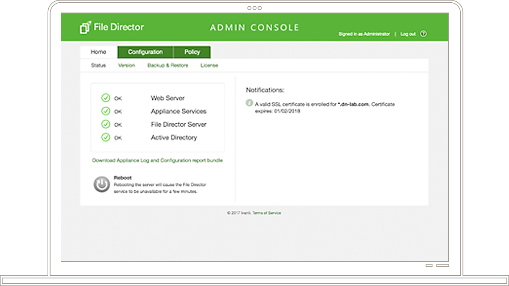Open the Terms of Service link
The height and width of the screenshot is (286, 509).
point(267,213)
